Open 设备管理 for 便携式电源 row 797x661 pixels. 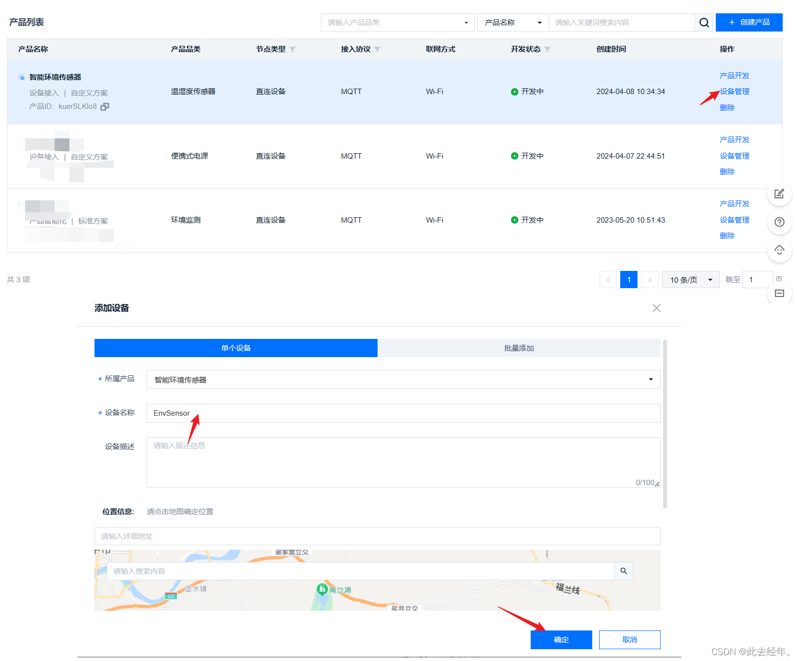[x=734, y=156]
